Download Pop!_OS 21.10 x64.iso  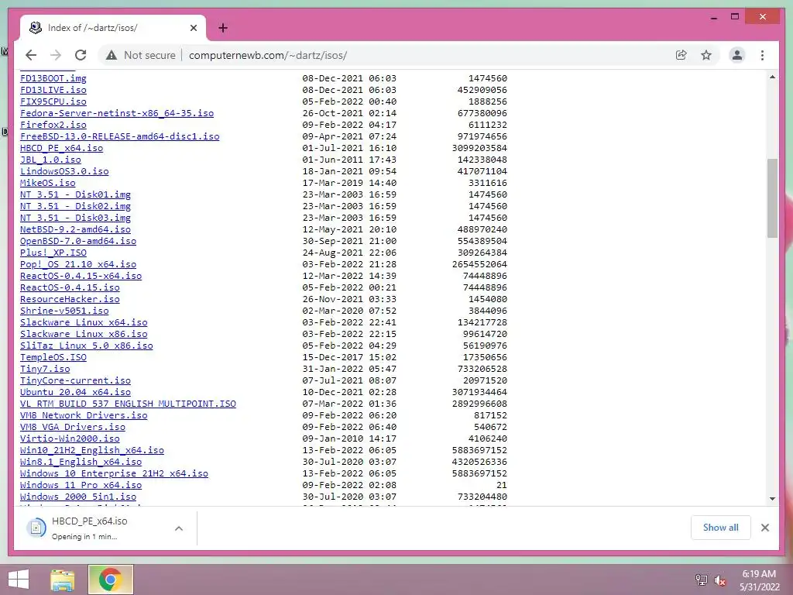point(78,265)
